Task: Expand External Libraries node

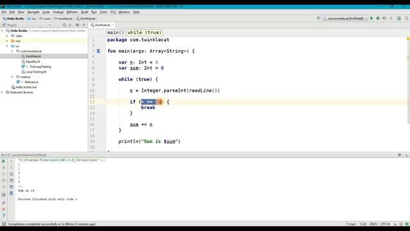Action: (3, 92)
